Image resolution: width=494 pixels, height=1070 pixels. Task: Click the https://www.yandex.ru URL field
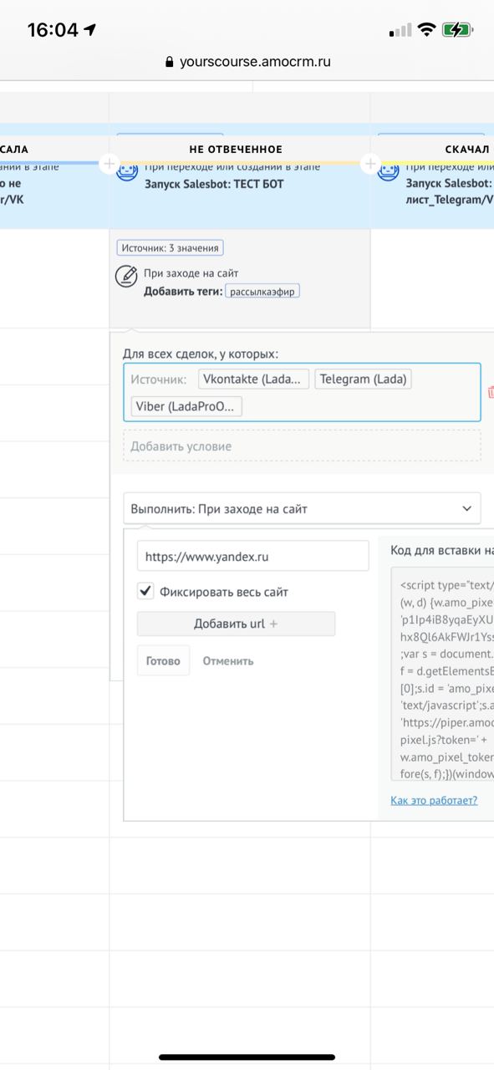click(252, 556)
